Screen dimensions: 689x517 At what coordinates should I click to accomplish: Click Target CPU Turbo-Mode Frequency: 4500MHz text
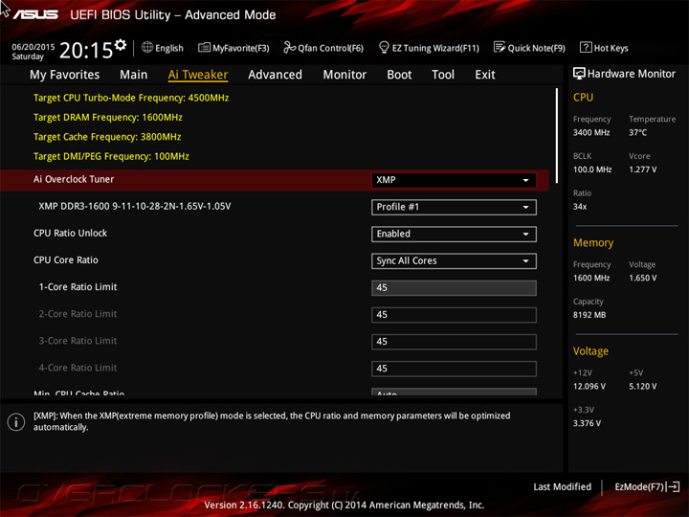[x=131, y=98]
